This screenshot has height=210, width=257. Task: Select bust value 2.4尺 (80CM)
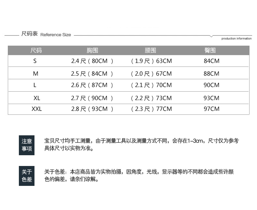[92, 61]
